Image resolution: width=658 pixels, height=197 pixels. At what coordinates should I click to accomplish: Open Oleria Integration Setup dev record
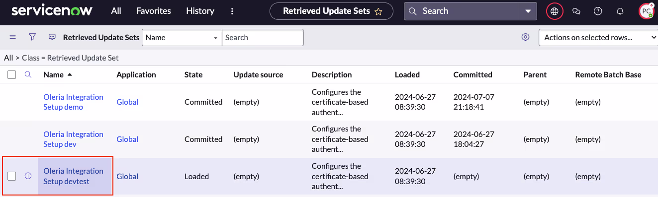(73, 139)
